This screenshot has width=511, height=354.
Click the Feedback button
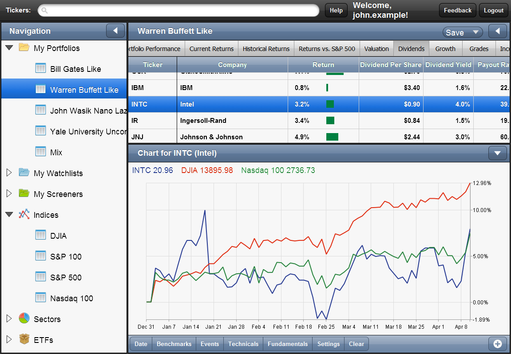(x=458, y=10)
